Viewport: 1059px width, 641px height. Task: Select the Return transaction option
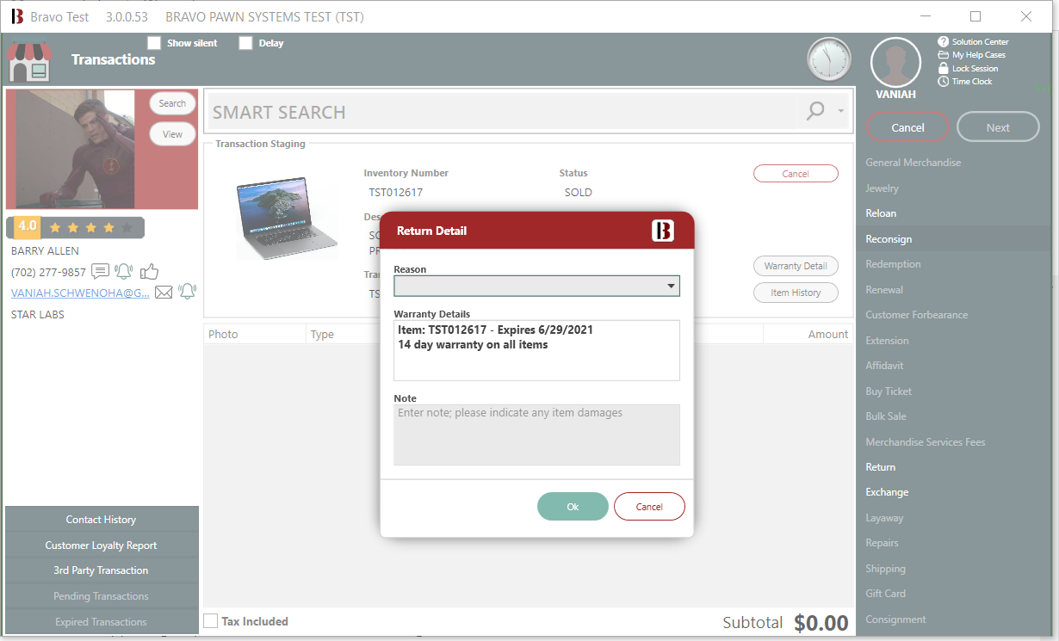click(880, 467)
